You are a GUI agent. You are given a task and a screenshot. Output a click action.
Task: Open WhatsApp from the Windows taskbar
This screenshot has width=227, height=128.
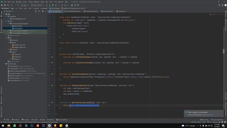pos(15,126)
